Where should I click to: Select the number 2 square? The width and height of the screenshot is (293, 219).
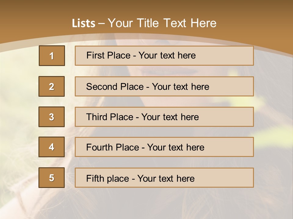(52, 86)
